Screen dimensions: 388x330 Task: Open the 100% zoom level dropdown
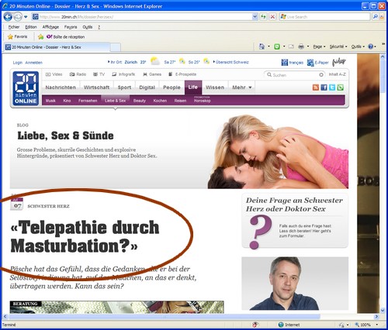[377, 325]
